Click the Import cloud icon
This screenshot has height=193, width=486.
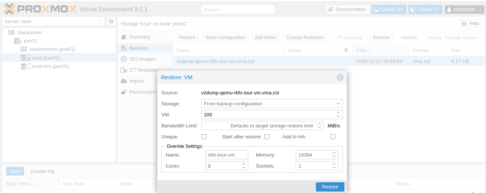(123, 81)
